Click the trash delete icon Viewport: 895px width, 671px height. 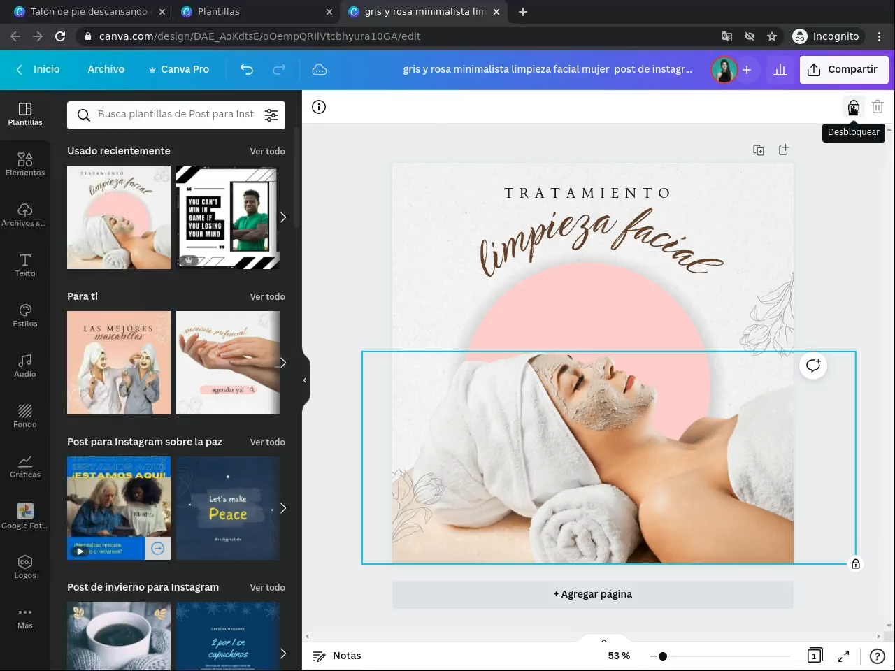pyautogui.click(x=878, y=107)
